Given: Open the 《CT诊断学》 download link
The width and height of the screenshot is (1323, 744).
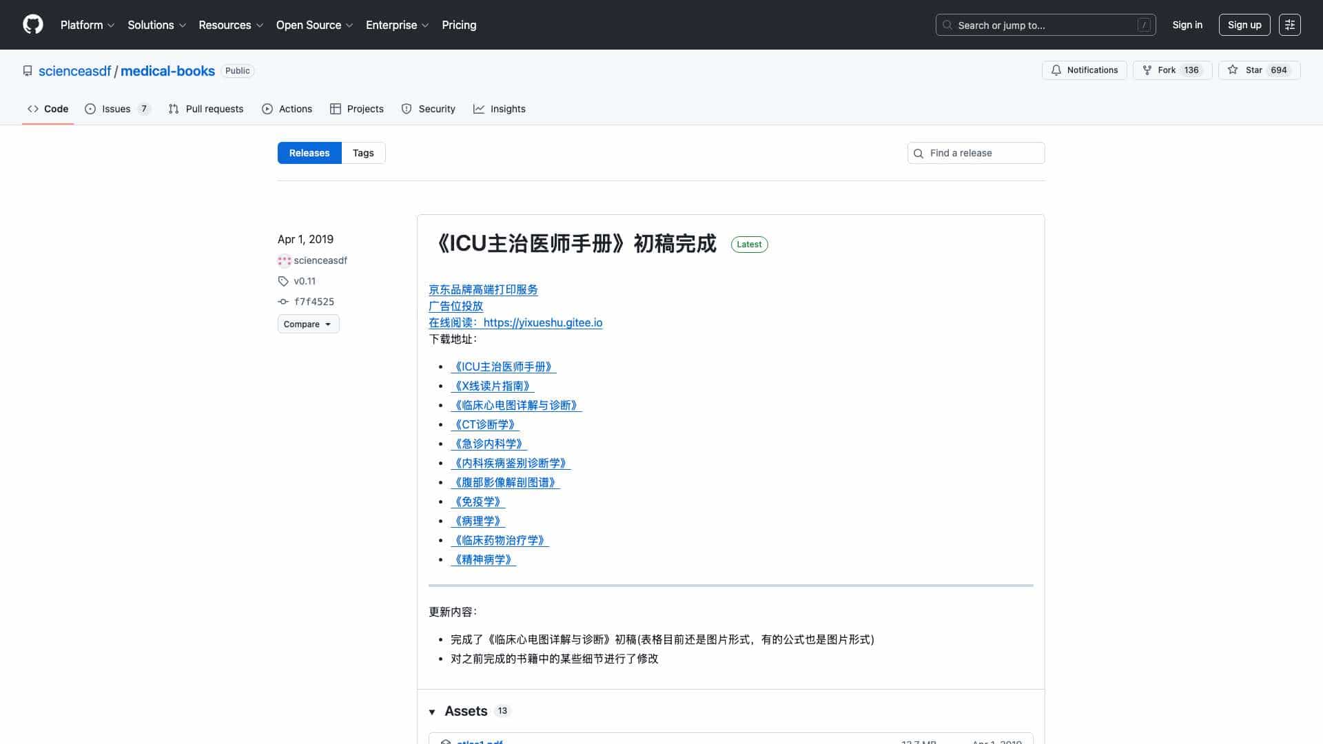Looking at the screenshot, I should [484, 424].
